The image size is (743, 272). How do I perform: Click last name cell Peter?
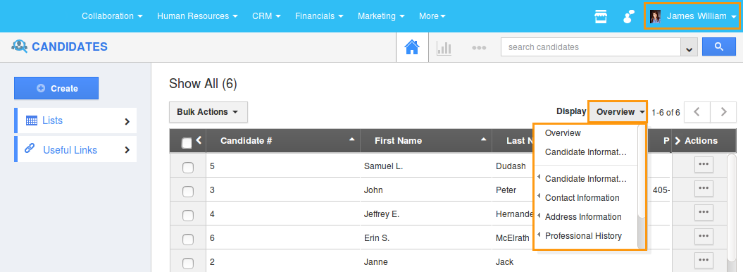point(506,190)
